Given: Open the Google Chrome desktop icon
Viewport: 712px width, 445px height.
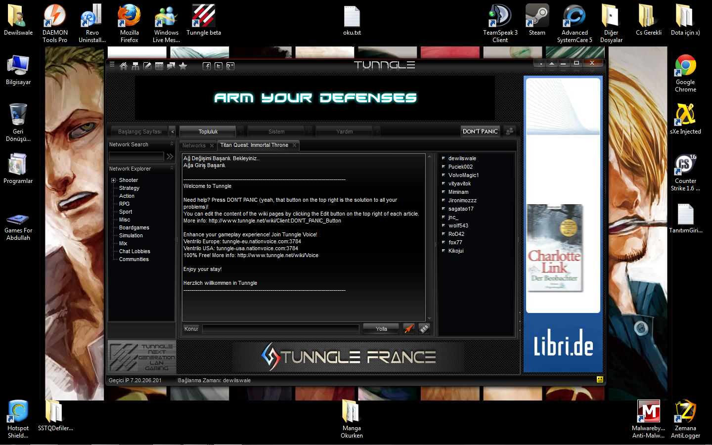Looking at the screenshot, I should [x=685, y=73].
